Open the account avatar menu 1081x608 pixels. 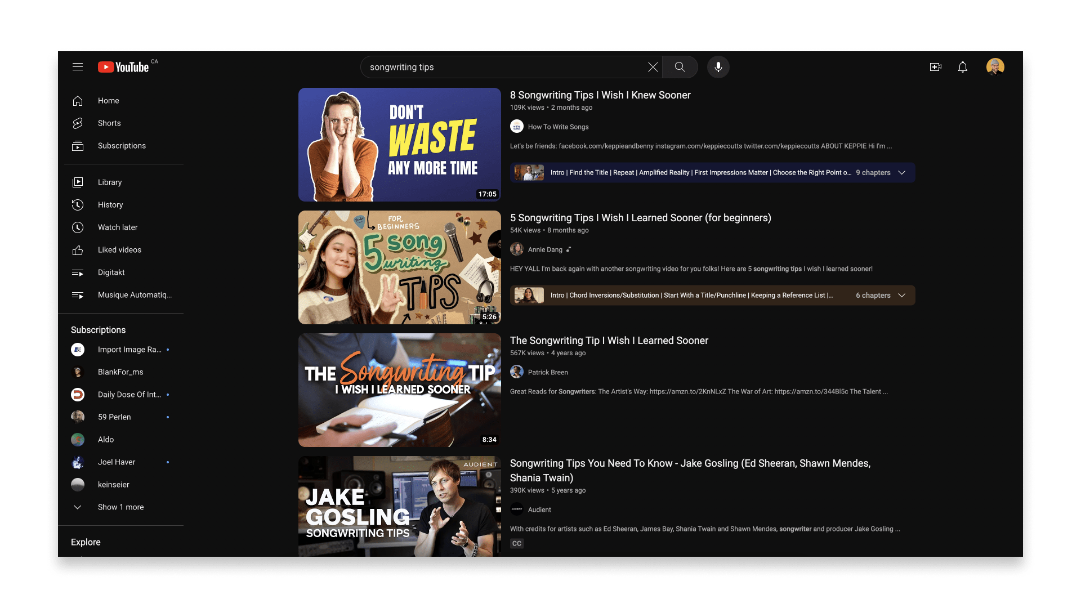(x=995, y=67)
